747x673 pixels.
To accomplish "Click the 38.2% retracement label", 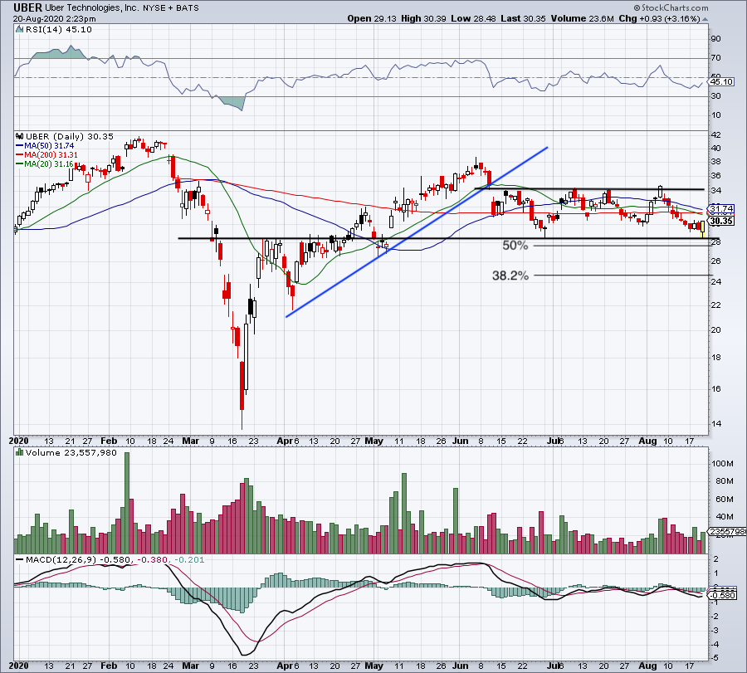I will (x=510, y=276).
